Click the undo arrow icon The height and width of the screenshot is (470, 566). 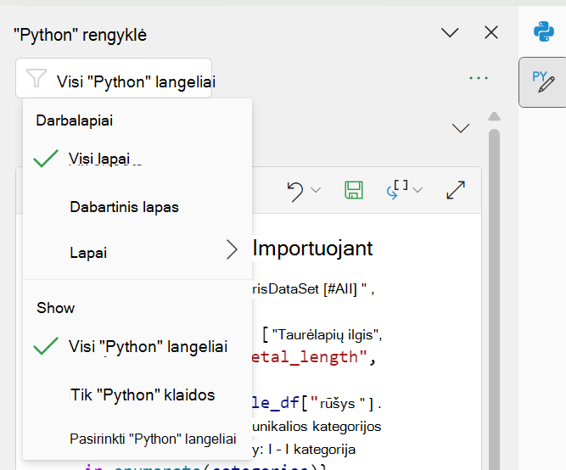pos(295,192)
